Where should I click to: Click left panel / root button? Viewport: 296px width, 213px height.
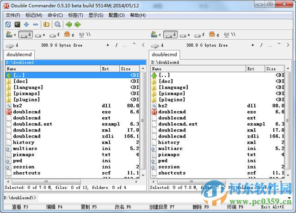(117, 45)
